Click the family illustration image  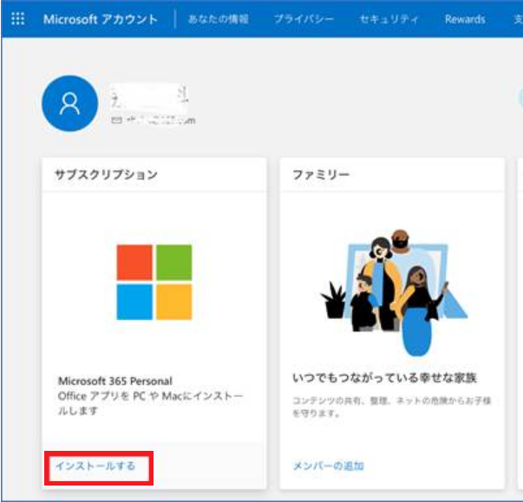point(394,292)
